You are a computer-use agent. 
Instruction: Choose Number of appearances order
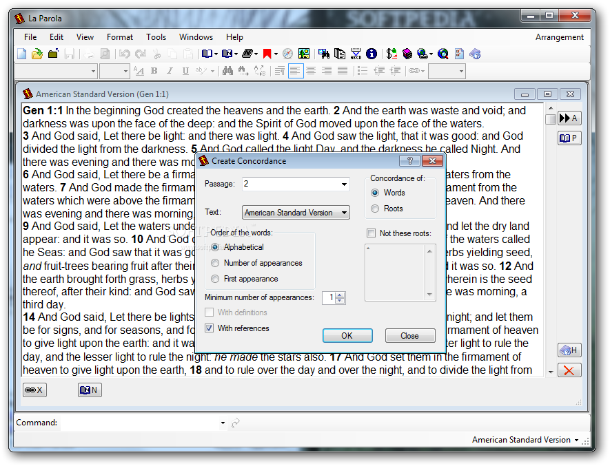coord(215,263)
